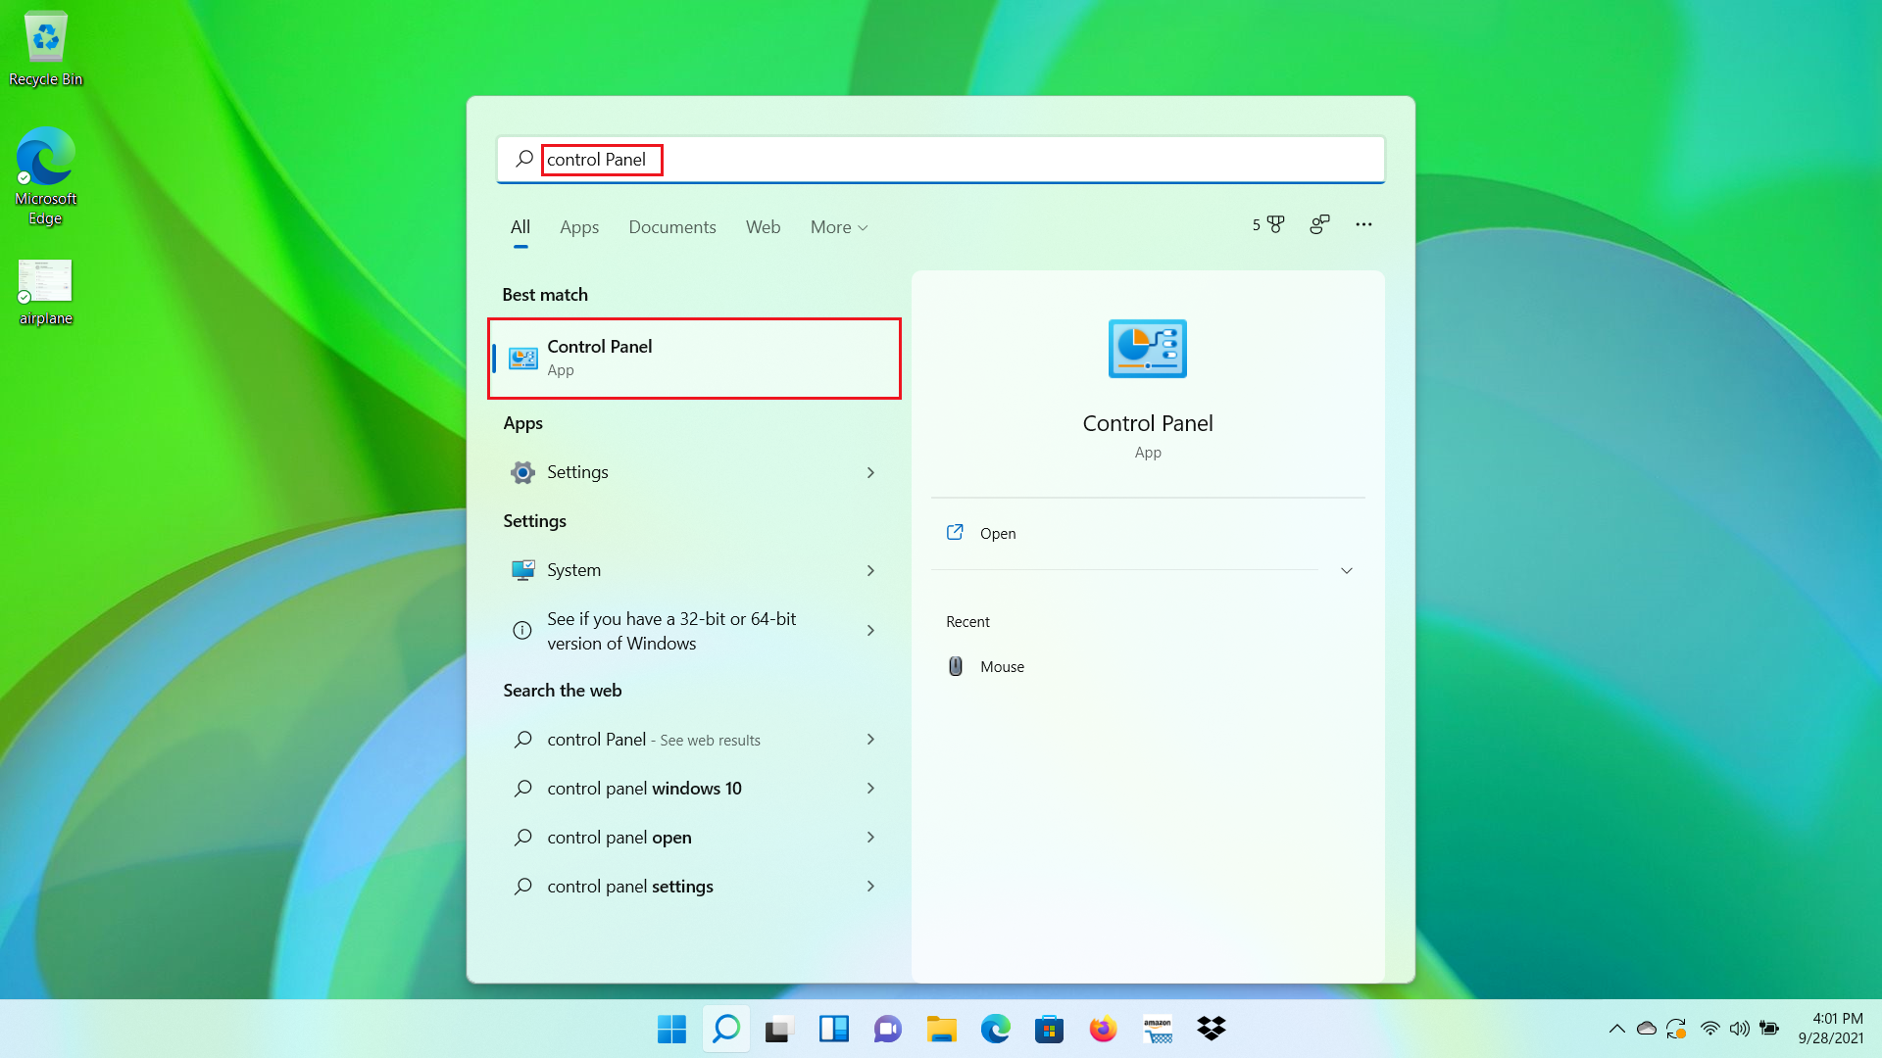
Task: Open the Recycle Bin desktop icon
Action: 45,49
